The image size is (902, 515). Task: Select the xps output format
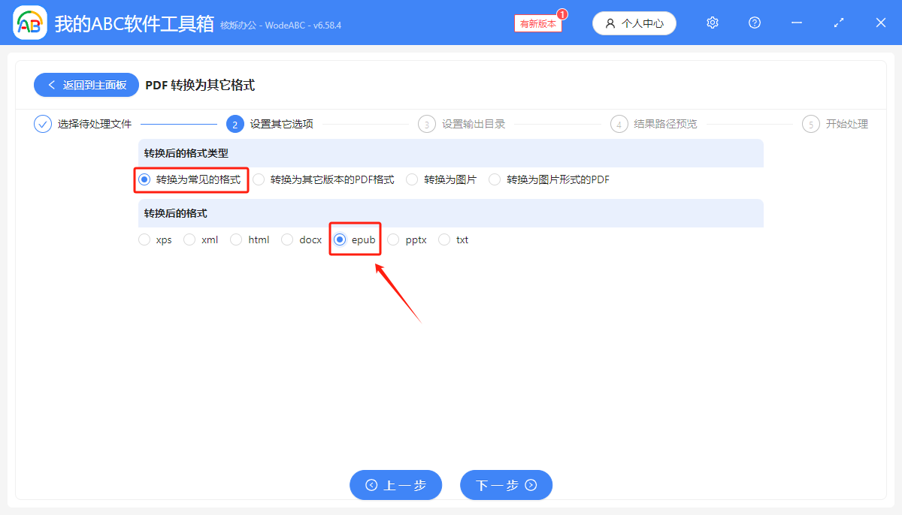pyautogui.click(x=155, y=239)
